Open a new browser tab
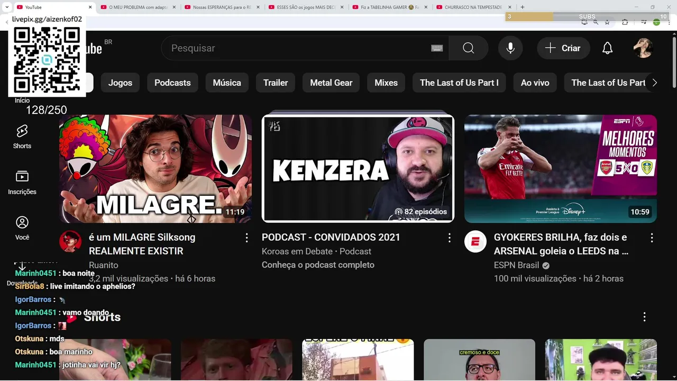The height and width of the screenshot is (381, 677). (x=523, y=7)
